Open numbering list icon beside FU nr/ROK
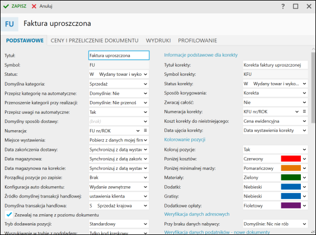 145,131
